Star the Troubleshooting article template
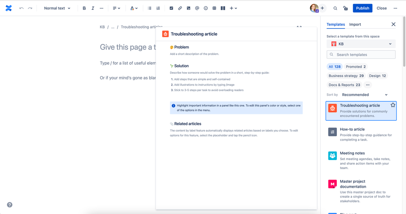Screen dimensions: 406x214 pos(393,105)
